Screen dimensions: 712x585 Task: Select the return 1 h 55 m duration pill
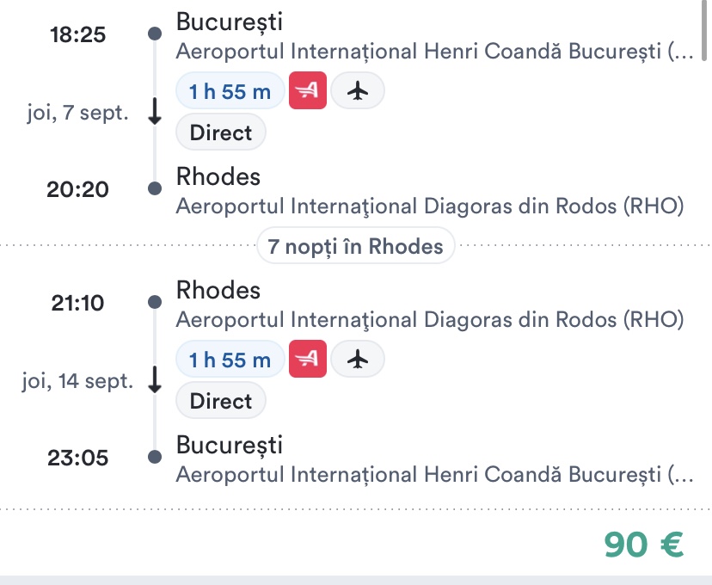[230, 359]
